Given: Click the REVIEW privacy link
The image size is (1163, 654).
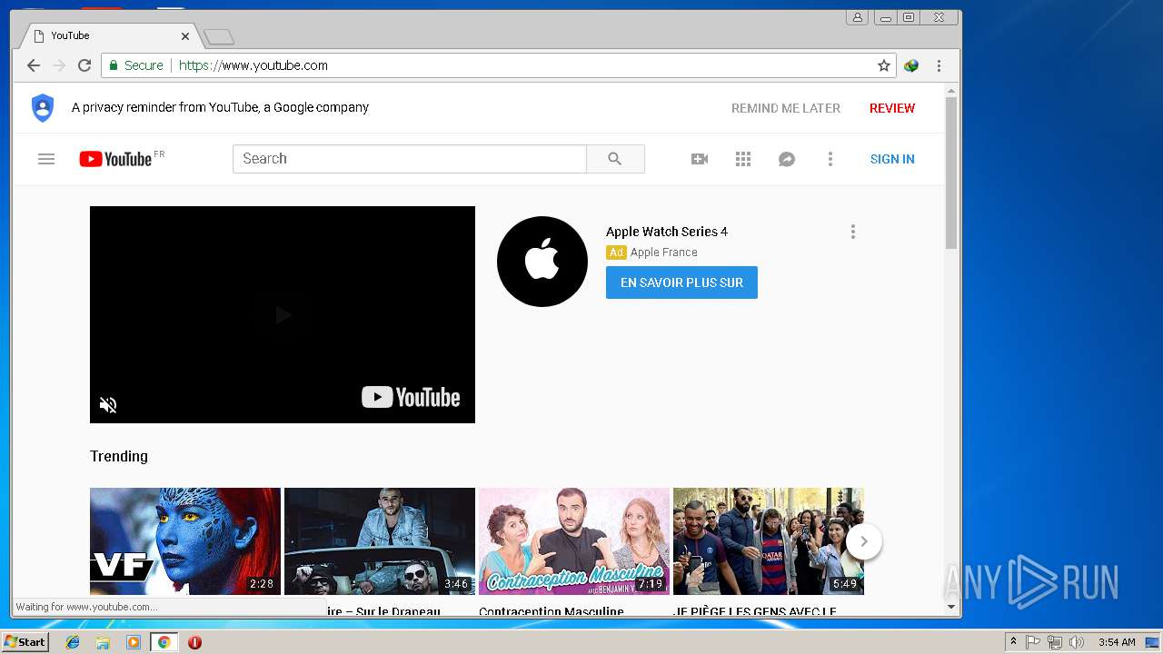Looking at the screenshot, I should coord(892,108).
